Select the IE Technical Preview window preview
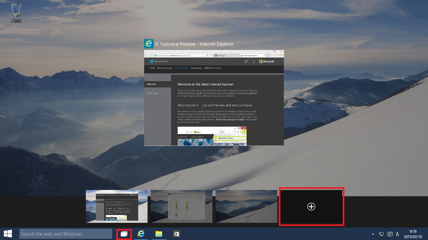Viewport: 428px width, 240px height. [214, 98]
